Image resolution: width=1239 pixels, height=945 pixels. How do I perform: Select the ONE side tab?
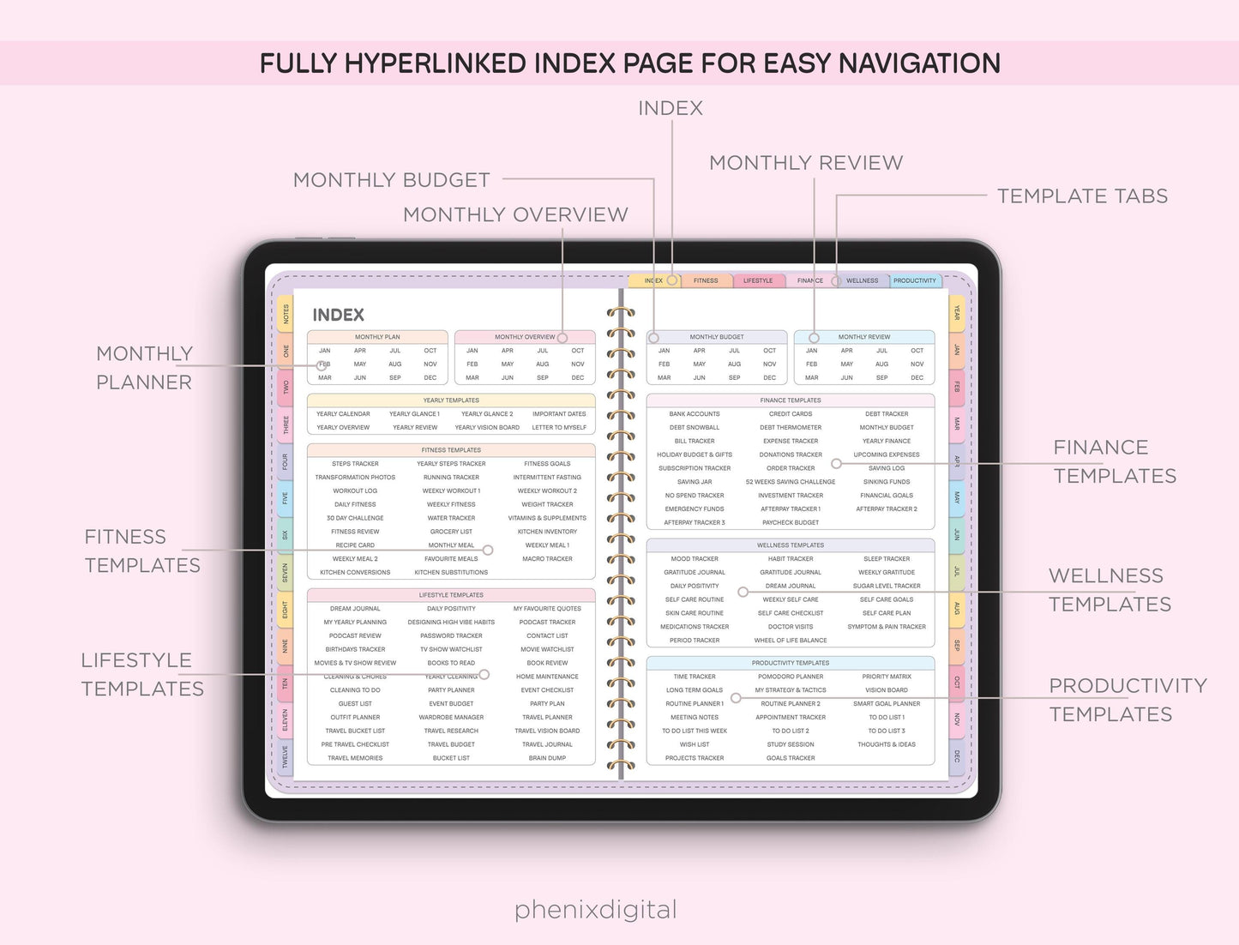coord(286,351)
